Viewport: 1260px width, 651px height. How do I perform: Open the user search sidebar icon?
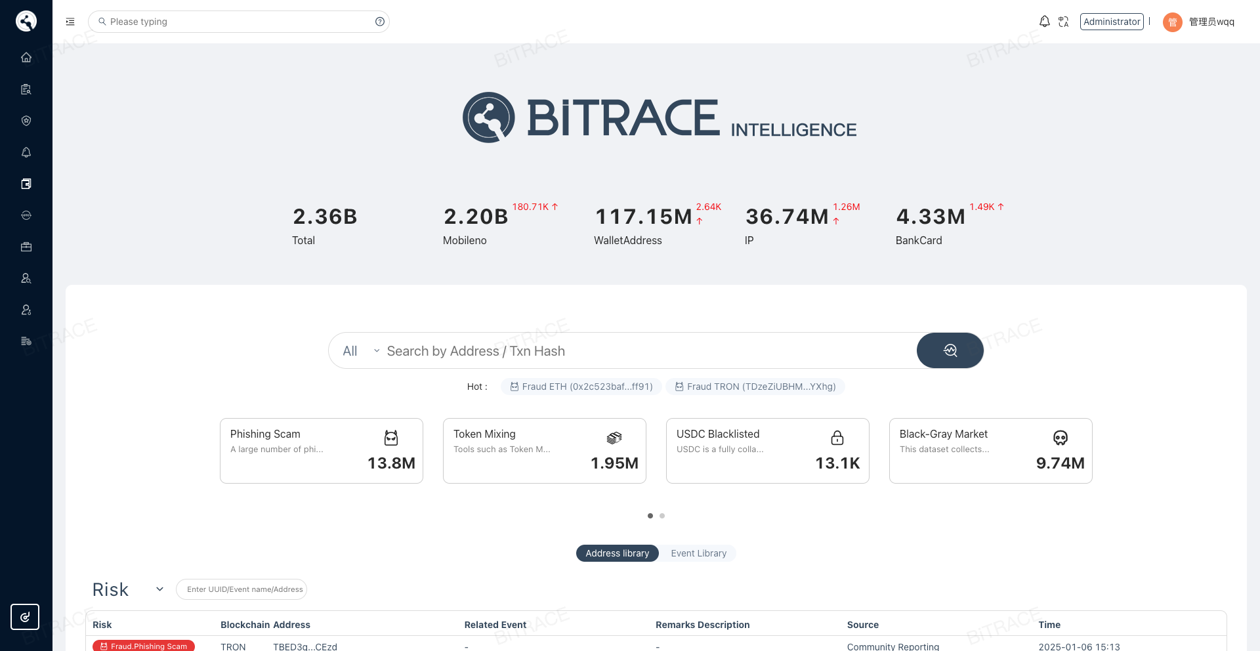26,278
